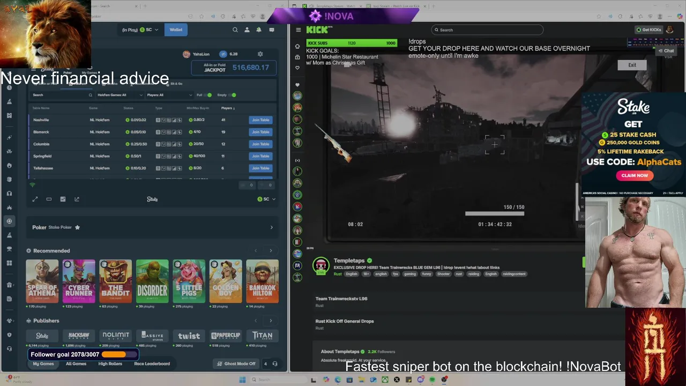The height and width of the screenshot is (386, 686).
Task: Open the Wallet button
Action: [x=176, y=30]
